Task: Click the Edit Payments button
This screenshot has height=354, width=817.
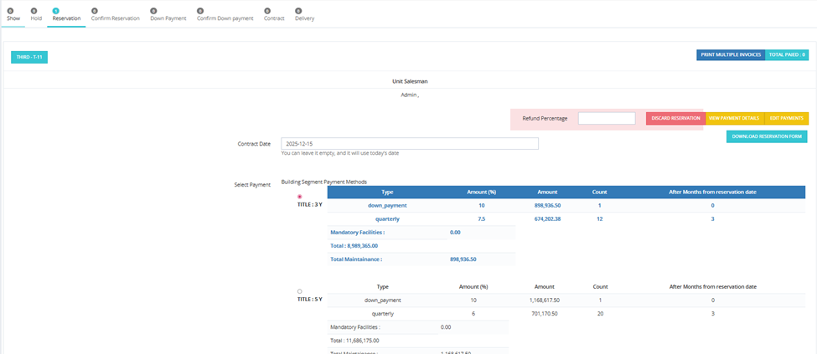Action: tap(786, 118)
